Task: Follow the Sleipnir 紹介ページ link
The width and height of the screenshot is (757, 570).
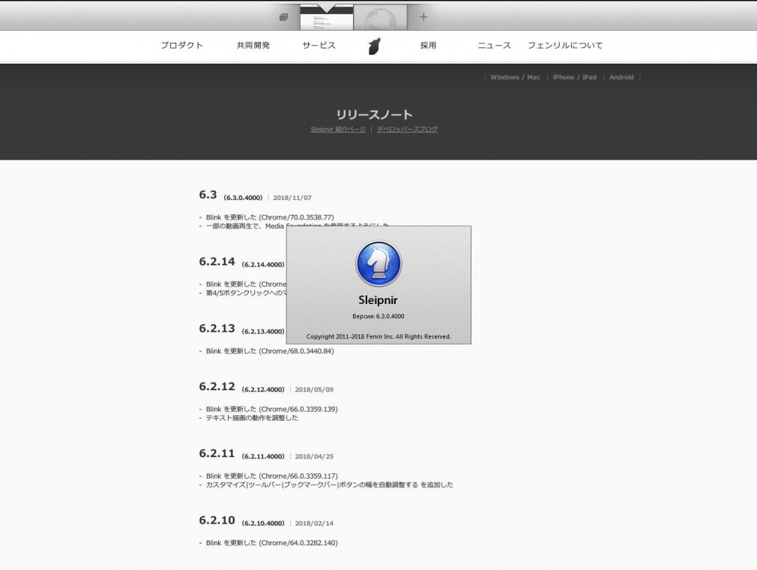Action: pyautogui.click(x=338, y=130)
